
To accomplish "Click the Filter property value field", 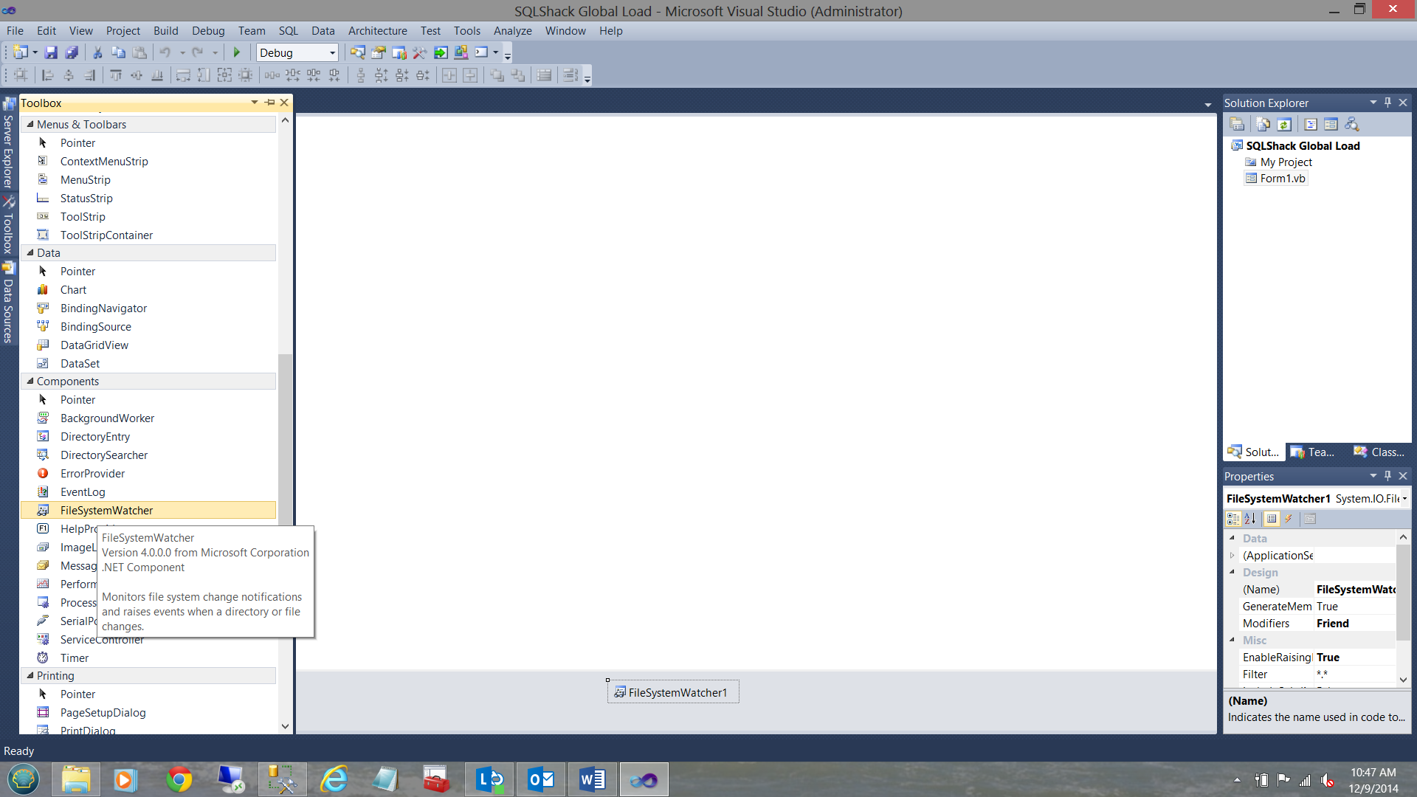I will [1354, 674].
